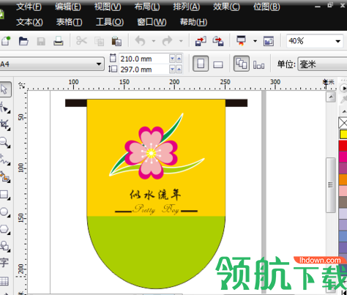The height and width of the screenshot is (295, 347).
Task: Click in the page height field
Action: [x=143, y=70]
